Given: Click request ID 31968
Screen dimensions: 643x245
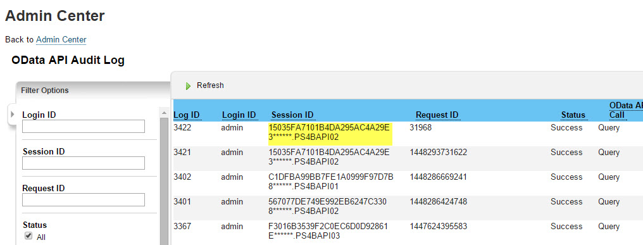Looking at the screenshot, I should pos(420,128).
